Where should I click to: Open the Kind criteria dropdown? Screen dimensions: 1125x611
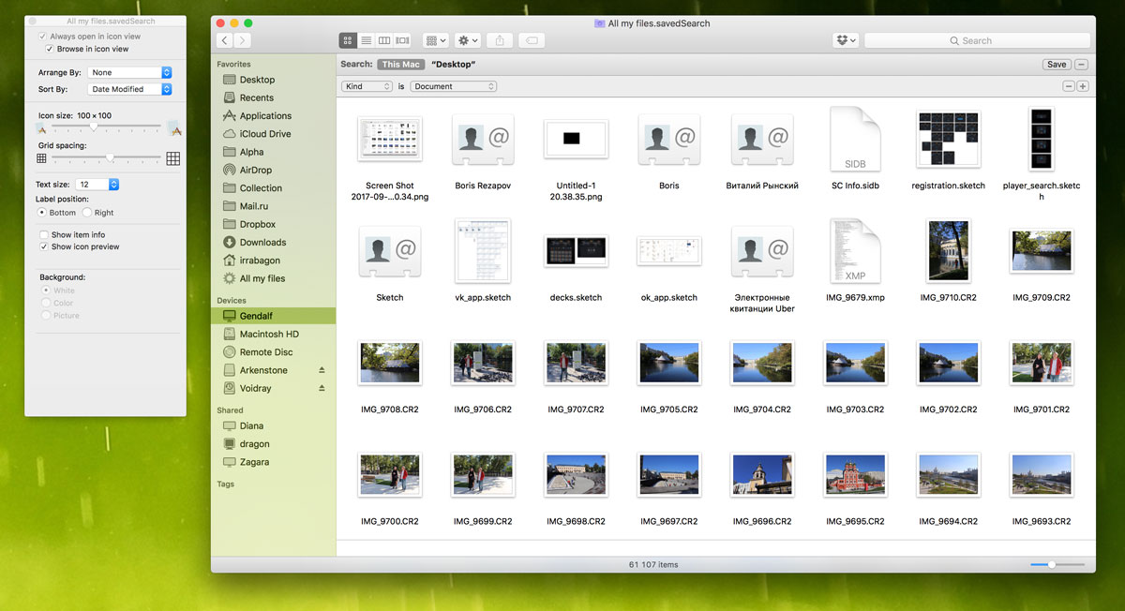pyautogui.click(x=367, y=86)
